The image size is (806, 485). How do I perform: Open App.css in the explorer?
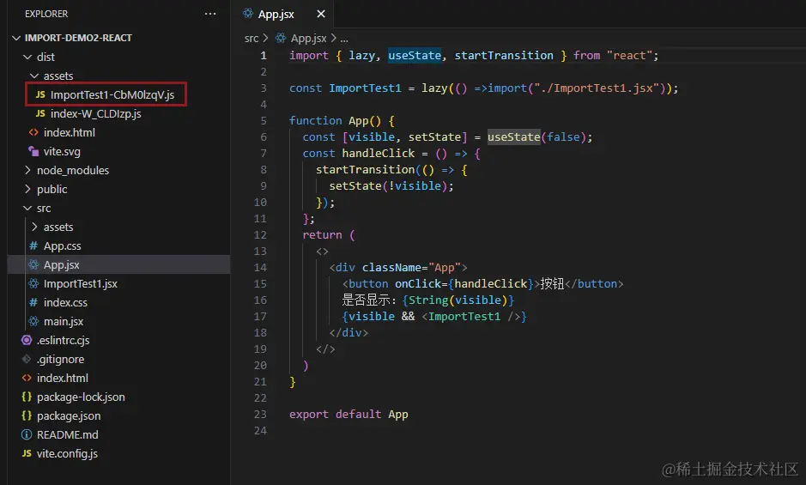point(62,246)
